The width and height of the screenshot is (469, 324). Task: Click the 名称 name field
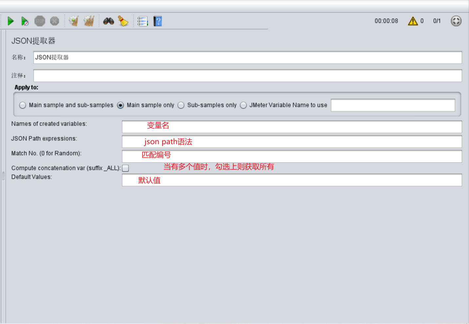point(248,57)
